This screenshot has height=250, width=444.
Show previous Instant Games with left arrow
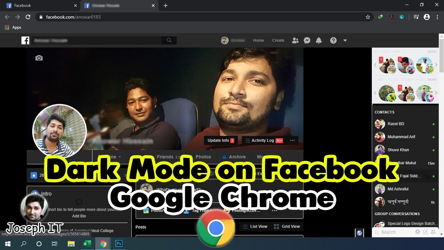pyautogui.click(x=375, y=65)
